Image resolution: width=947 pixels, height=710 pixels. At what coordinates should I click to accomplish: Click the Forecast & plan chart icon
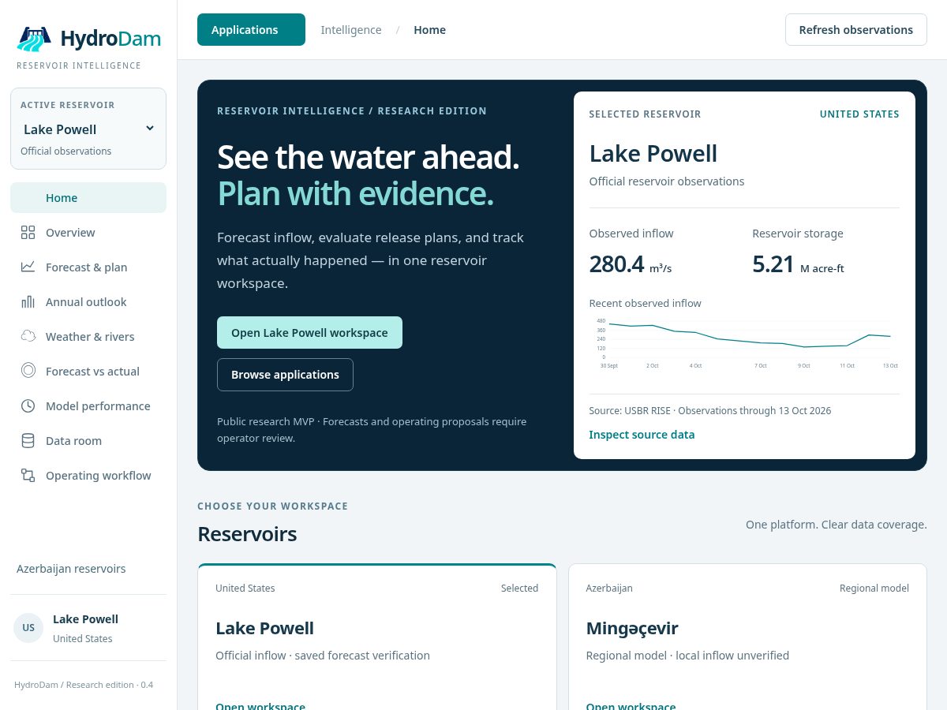coord(28,267)
